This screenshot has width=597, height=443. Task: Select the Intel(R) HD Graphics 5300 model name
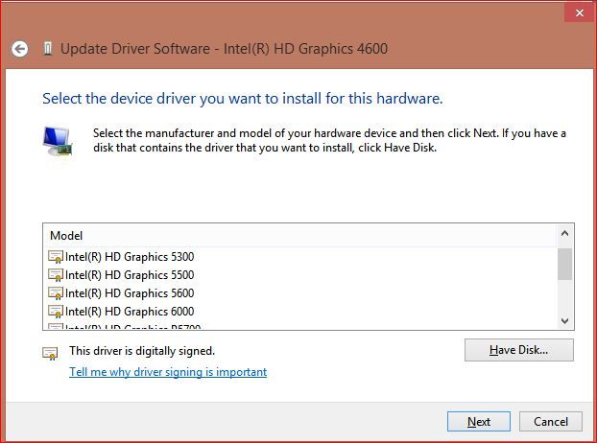(x=130, y=257)
